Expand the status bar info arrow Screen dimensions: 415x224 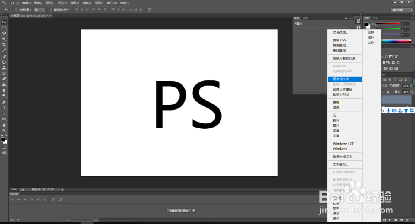[63, 190]
